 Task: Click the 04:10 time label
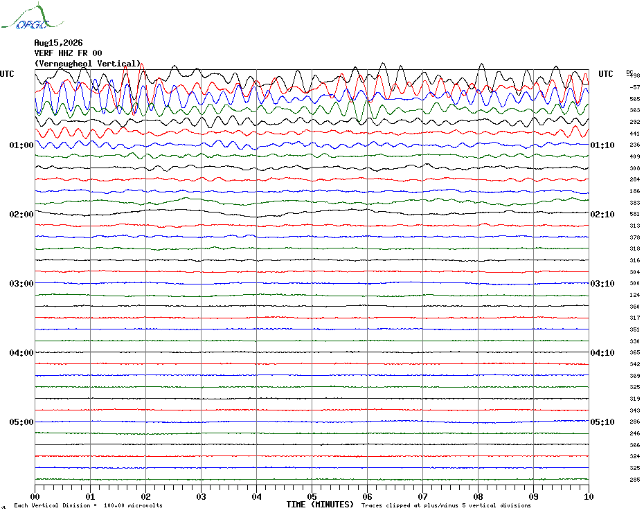pos(602,353)
